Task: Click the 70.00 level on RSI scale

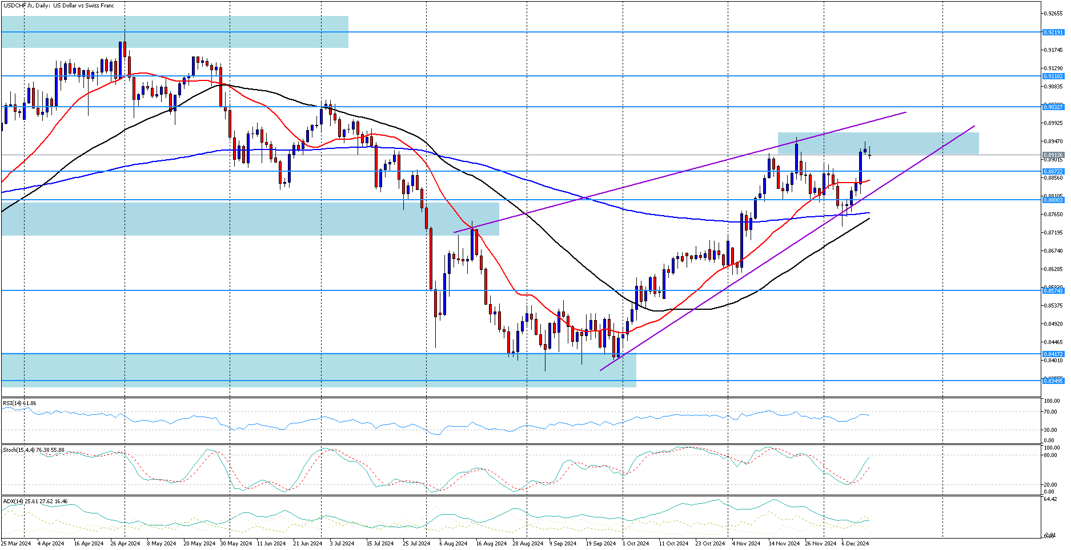Action: pos(1049,411)
